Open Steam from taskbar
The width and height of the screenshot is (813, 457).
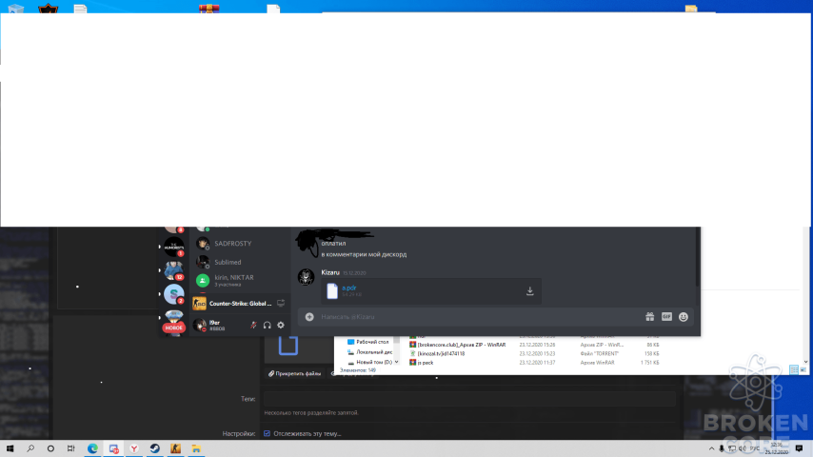coord(154,448)
